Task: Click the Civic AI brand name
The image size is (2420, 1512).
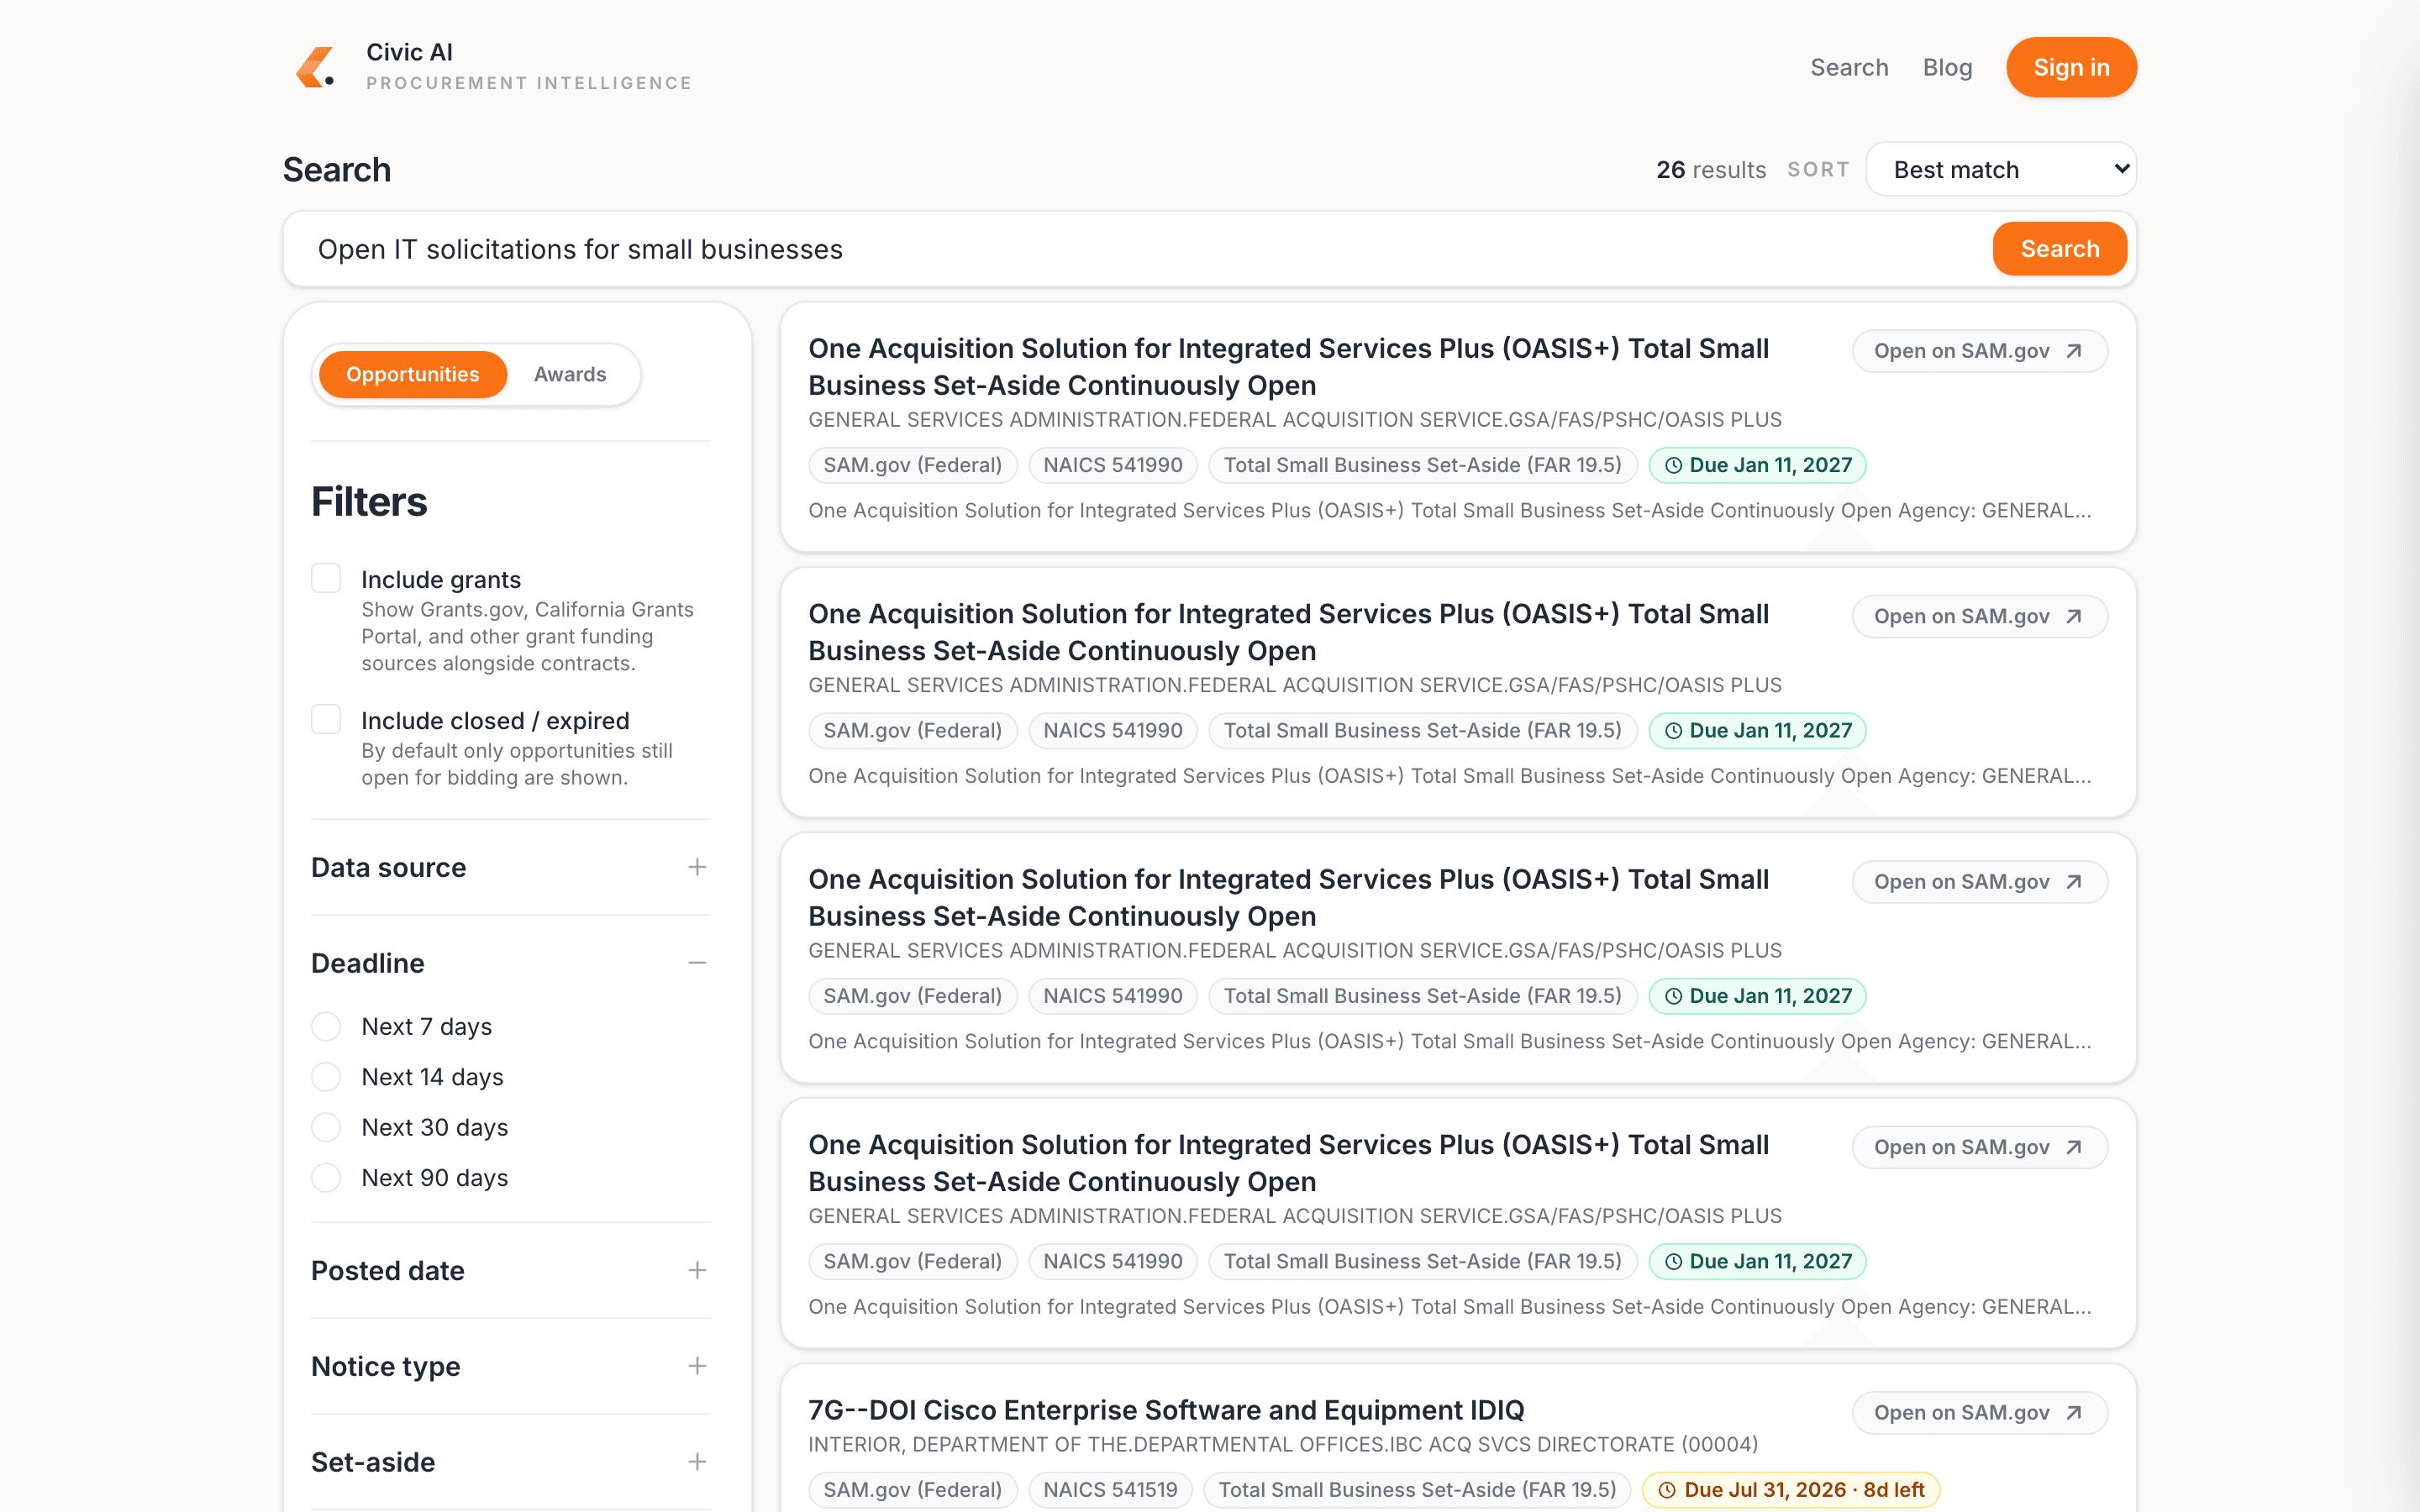Action: point(409,52)
